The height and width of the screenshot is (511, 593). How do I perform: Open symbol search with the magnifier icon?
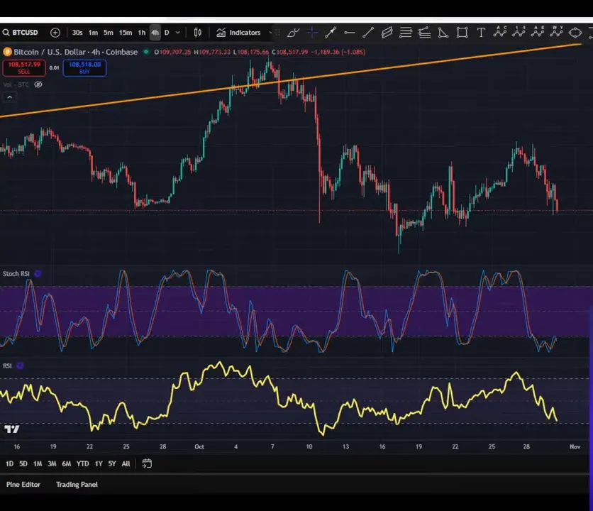7,32
